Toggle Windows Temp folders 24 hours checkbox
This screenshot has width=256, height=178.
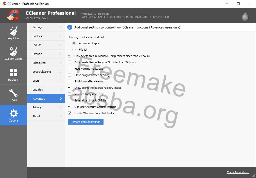69,56
